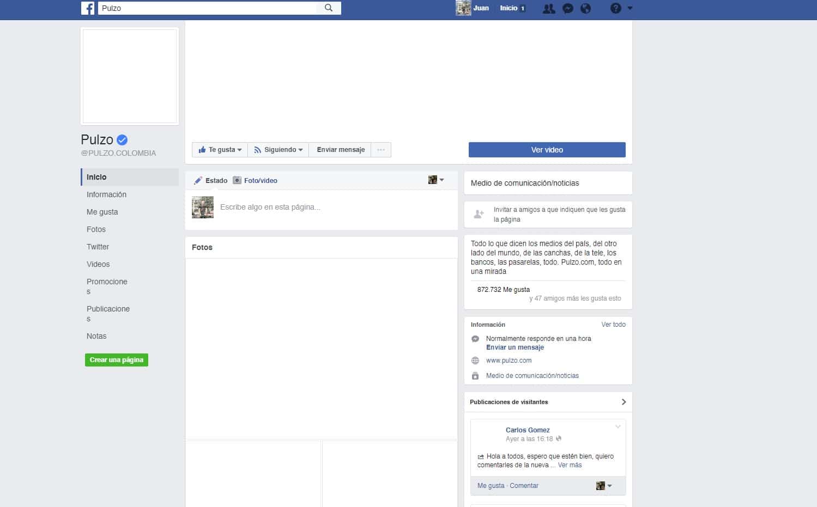
Task: Click Pulzo's verified badge icon
Action: (123, 140)
